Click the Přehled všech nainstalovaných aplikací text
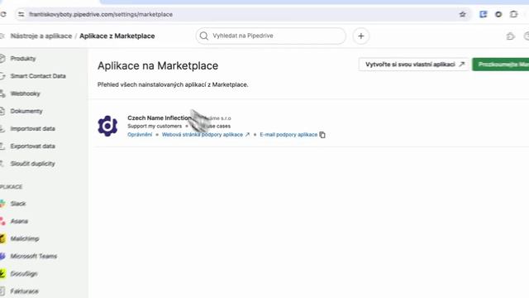The width and height of the screenshot is (529, 298). [173, 84]
